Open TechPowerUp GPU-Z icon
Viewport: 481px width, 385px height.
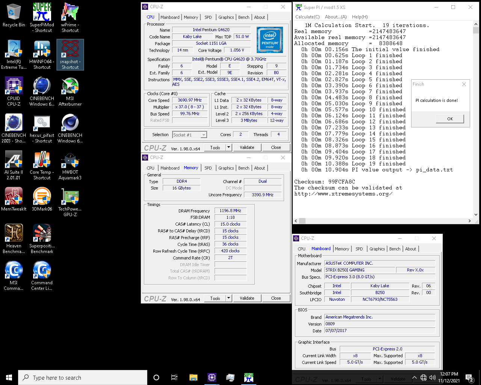point(70,202)
